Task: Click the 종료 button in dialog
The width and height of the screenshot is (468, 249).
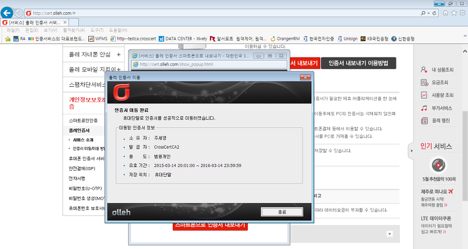Action: click(x=282, y=212)
